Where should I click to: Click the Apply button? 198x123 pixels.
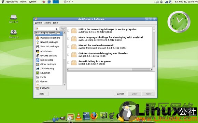148,94
